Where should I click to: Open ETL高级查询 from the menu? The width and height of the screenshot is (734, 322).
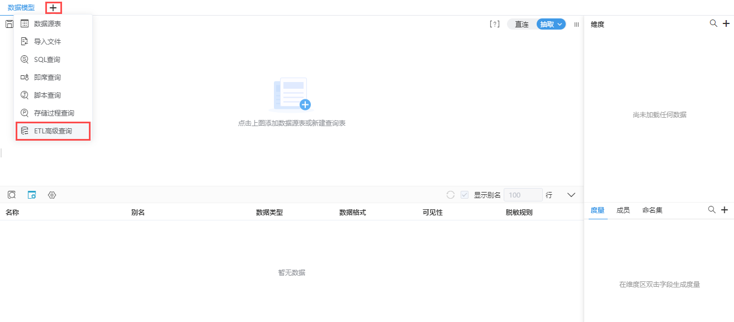coord(53,131)
